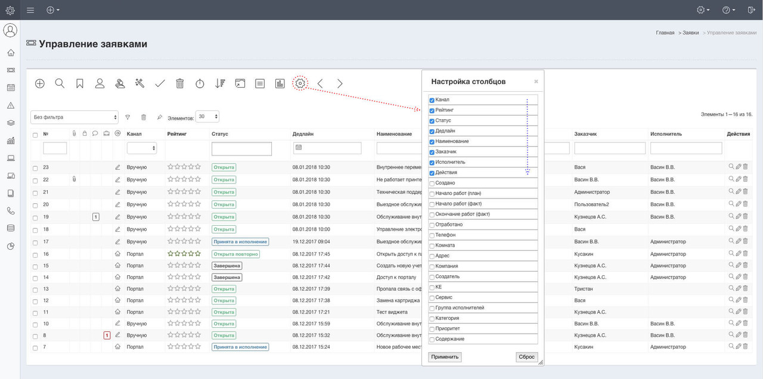Open the ticket icon in the left sidebar
The height and width of the screenshot is (379, 763).
pyautogui.click(x=11, y=70)
